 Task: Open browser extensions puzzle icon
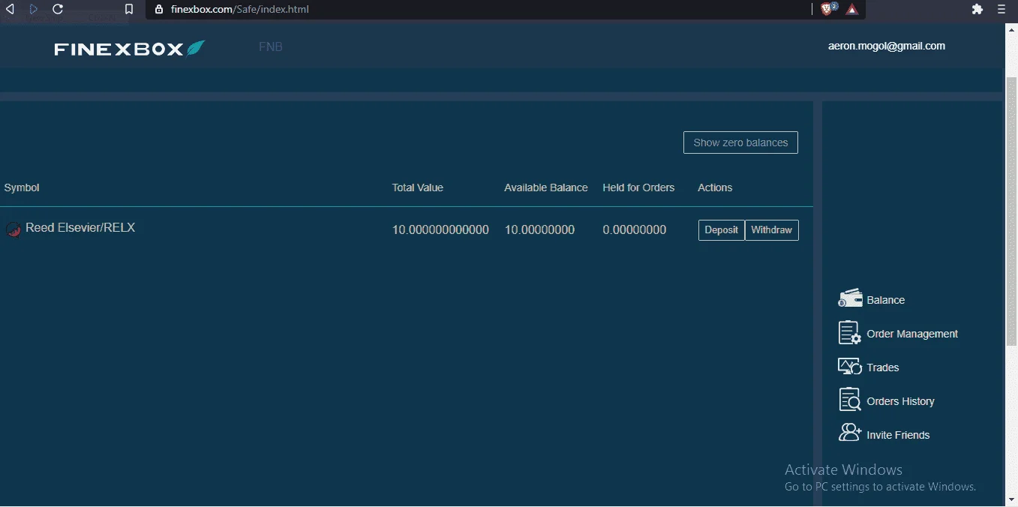coord(977,10)
